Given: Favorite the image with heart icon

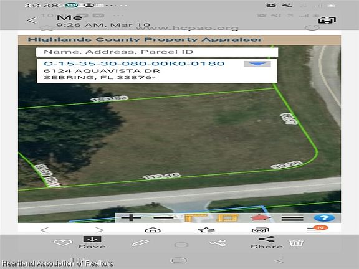Looking at the screenshot, I should [63, 242].
